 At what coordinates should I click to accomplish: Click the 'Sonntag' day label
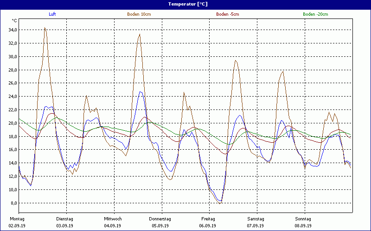303,219
